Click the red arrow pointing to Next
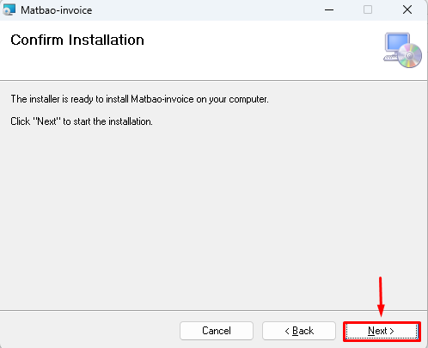This screenshot has height=348, width=428. click(x=381, y=297)
